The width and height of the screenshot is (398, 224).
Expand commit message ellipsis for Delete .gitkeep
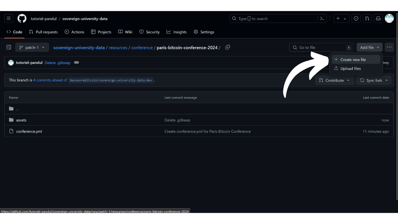tap(76, 63)
